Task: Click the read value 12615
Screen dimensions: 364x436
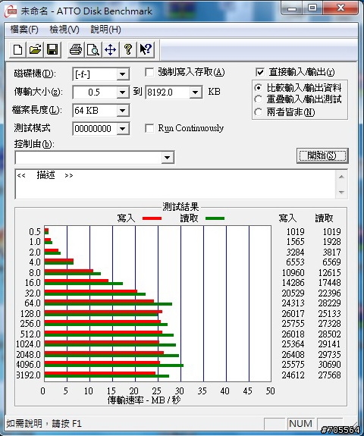Action: click(330, 272)
